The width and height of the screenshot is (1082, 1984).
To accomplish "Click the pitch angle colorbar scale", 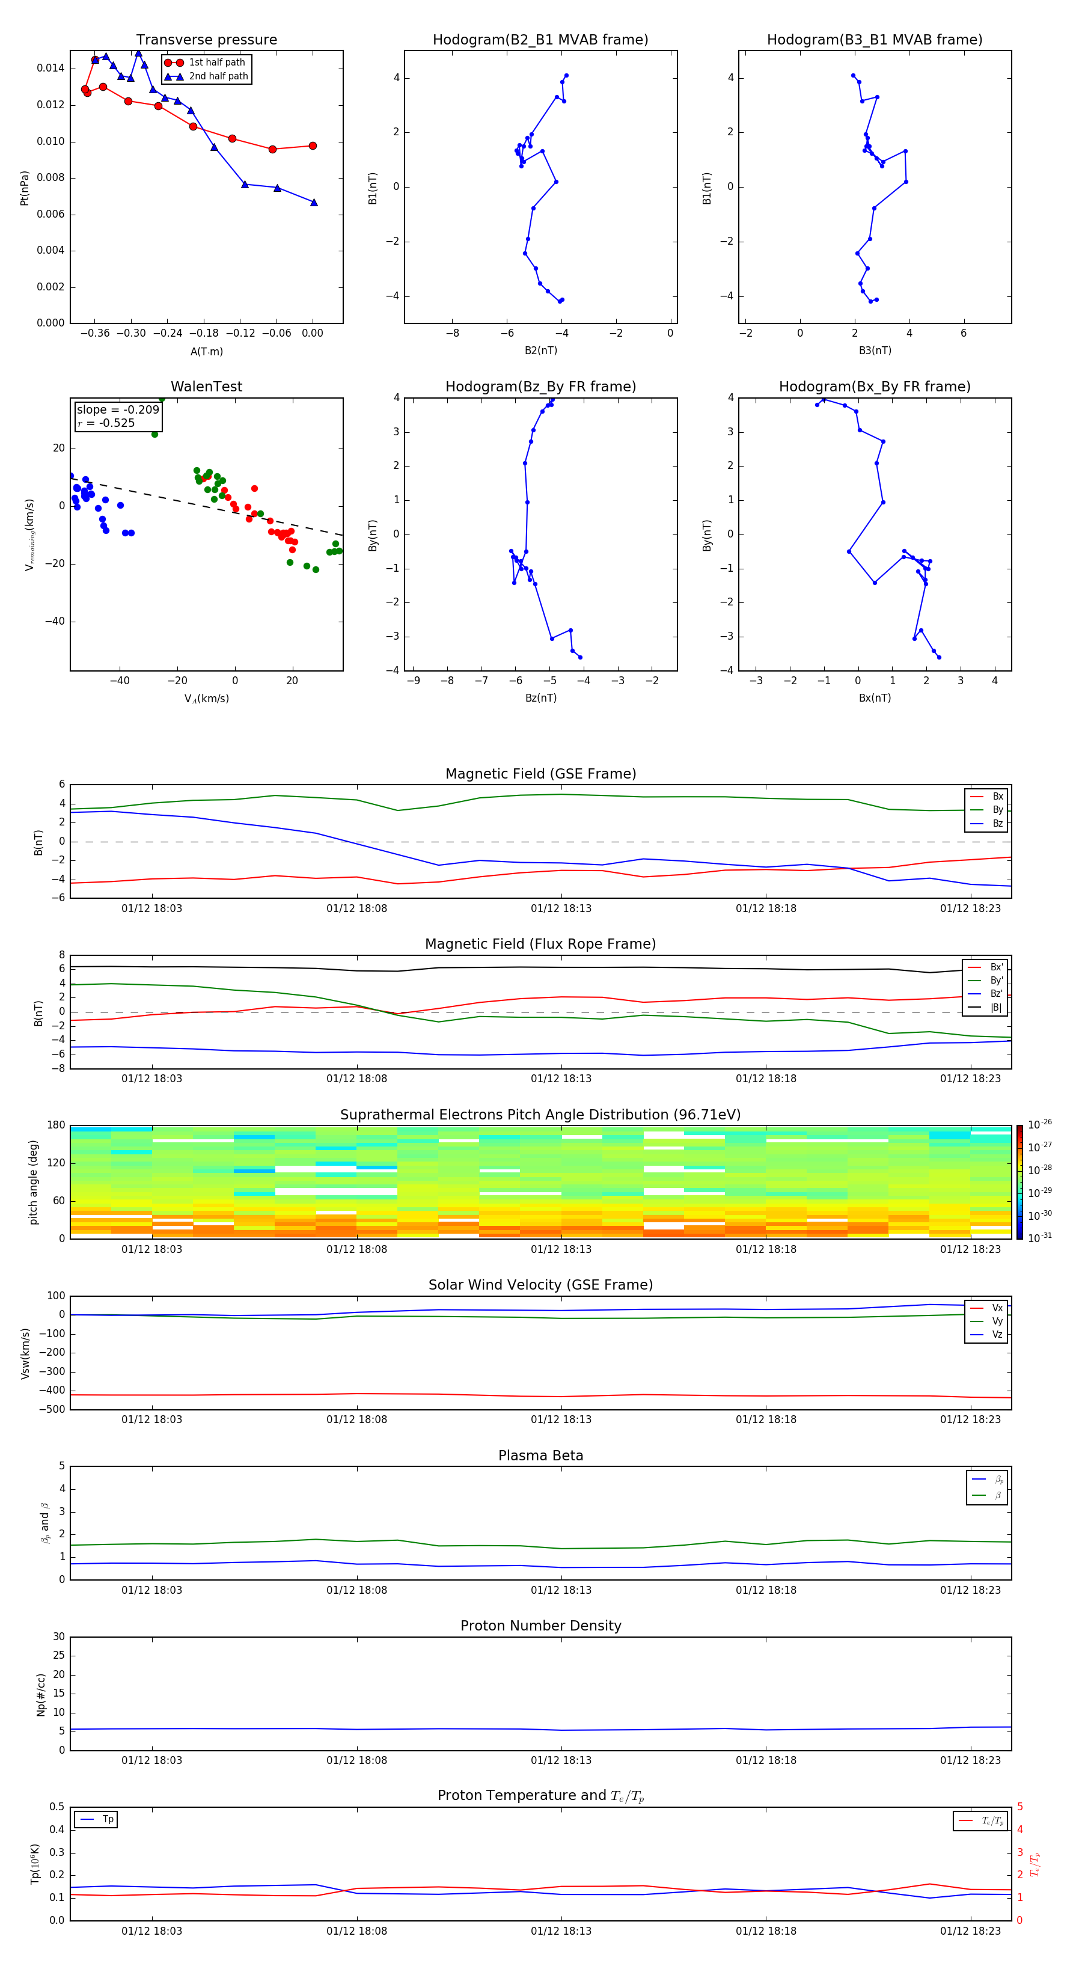I will click(x=1019, y=1182).
